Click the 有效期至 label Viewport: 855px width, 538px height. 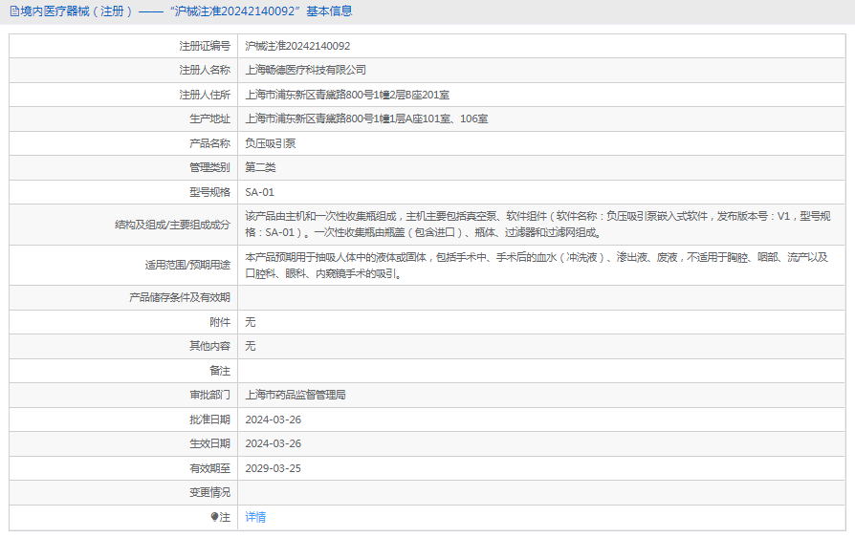[209, 468]
